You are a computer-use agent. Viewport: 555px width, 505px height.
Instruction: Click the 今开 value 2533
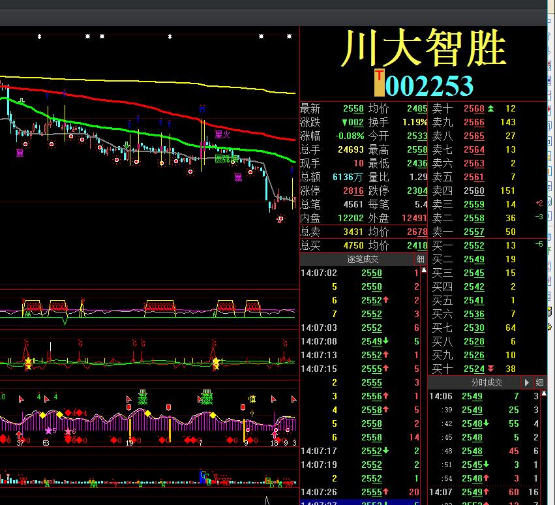click(x=417, y=136)
